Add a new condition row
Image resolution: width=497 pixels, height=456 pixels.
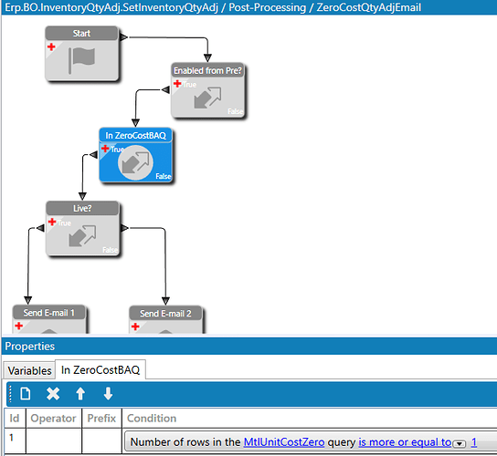(x=26, y=394)
